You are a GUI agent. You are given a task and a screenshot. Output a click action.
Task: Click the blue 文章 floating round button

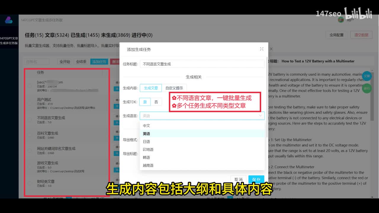[x=367, y=76]
